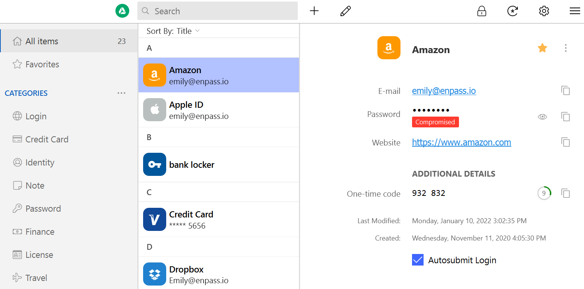
Task: Select the Credit Card ***** 5656 entry
Action: pos(219,219)
